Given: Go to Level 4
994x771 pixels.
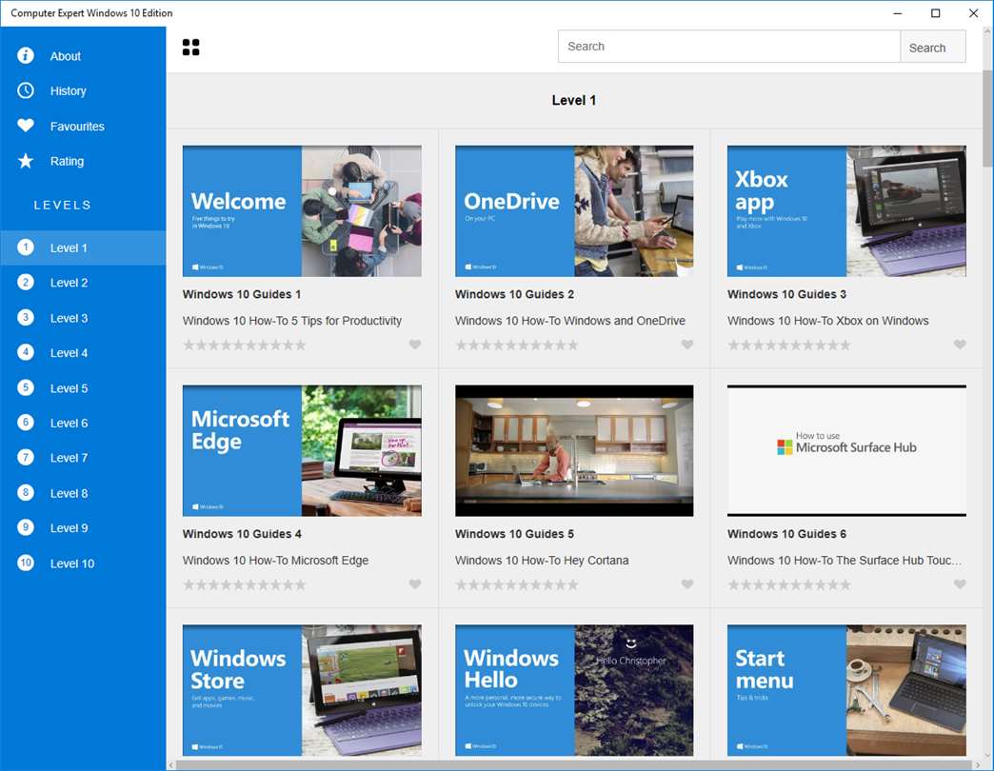Looking at the screenshot, I should click(83, 353).
